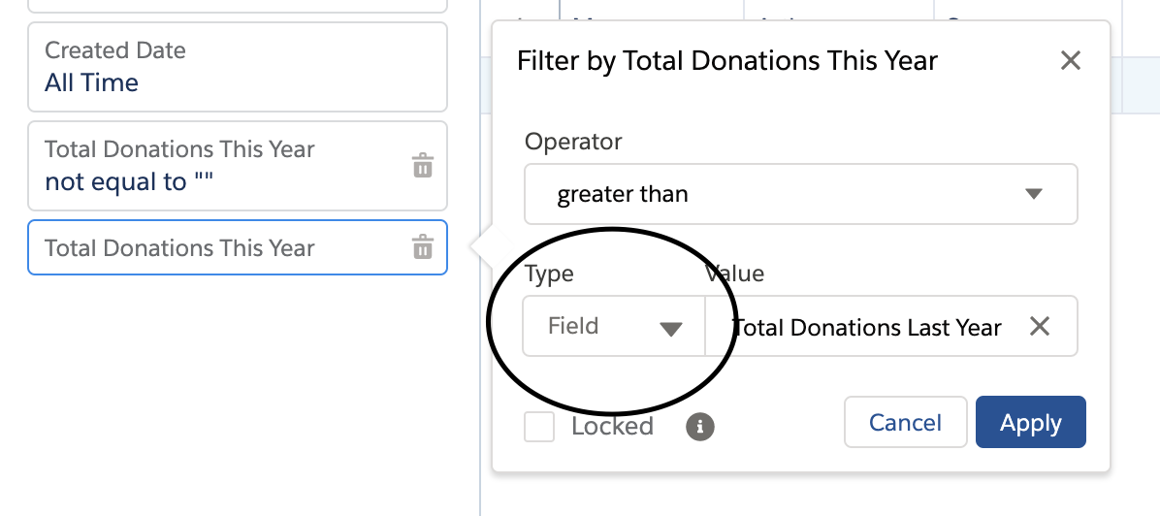Screen dimensions: 1160x516
Task: Clear the Total Donations Last Year value
Action: coord(1040,326)
